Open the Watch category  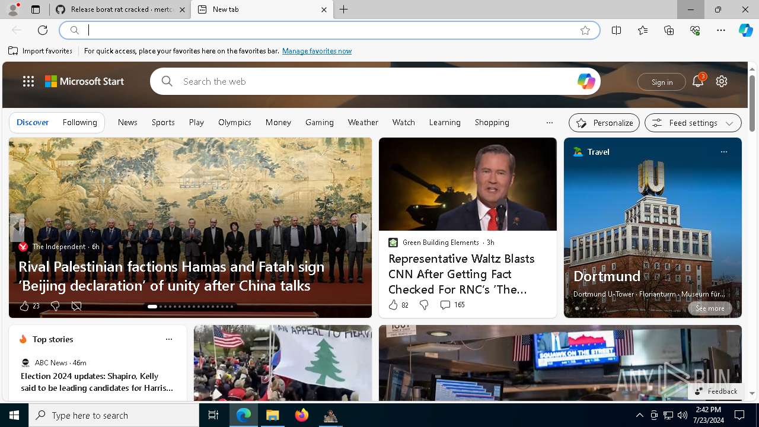(x=404, y=122)
